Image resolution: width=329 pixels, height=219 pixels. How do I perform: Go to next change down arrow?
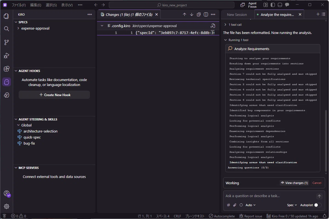[x=192, y=15]
